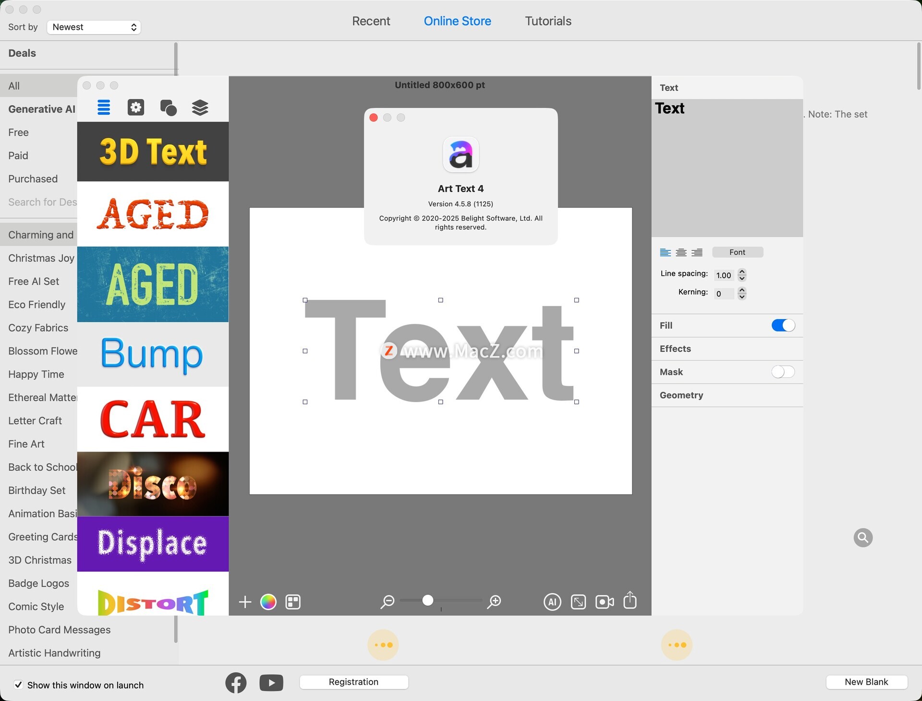The image size is (922, 701).
Task: Expand the Geometry section
Action: click(x=681, y=395)
